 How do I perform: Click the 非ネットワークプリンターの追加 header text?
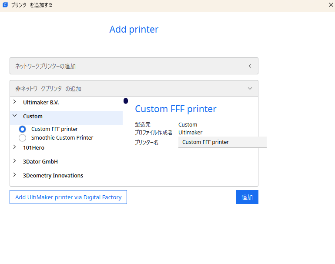48,89
